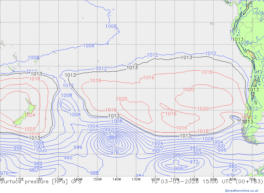Click the 70W longitude label
This screenshot has width=264, height=193.
[252, 179]
